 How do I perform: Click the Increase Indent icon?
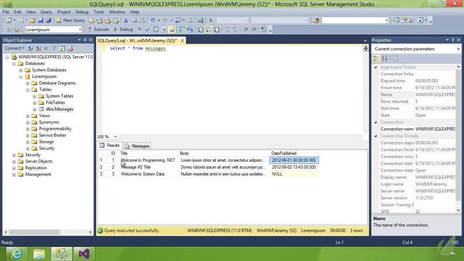[253, 30]
